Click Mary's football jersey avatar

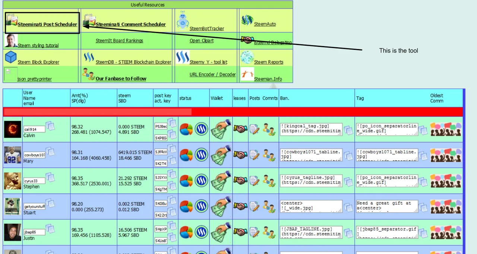[13, 155]
